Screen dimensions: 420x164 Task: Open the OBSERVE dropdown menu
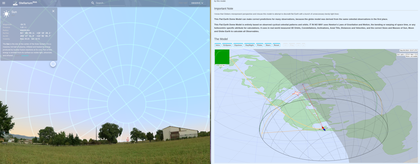coord(197,3)
